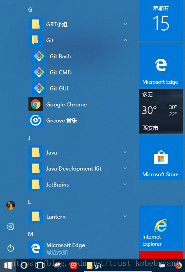
Task: Expand the JetBrains folder
Action: [x=125, y=184]
